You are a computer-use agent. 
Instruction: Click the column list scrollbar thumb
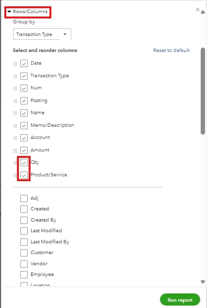coord(203,91)
